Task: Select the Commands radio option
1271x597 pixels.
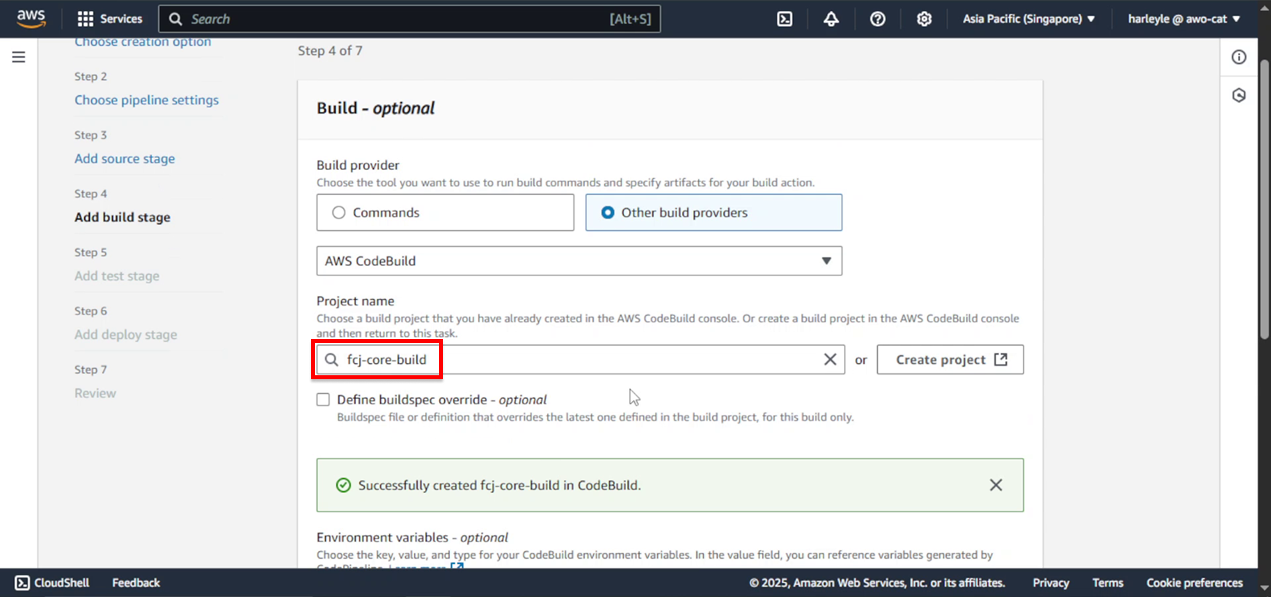Action: 445,212
